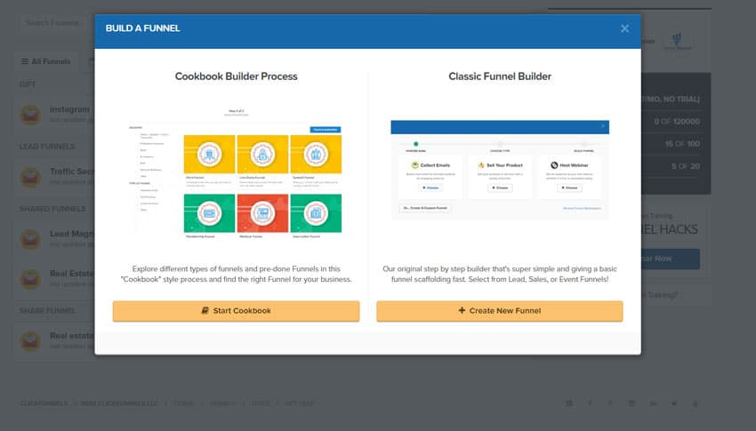Open the Traffic Sec funnel in background list
This screenshot has height=431, width=756.
click(x=71, y=172)
